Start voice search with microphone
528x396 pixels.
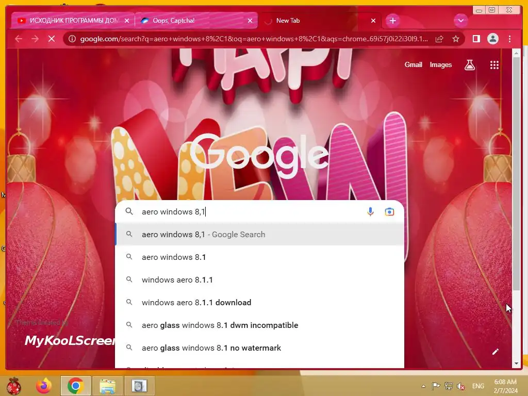(370, 212)
